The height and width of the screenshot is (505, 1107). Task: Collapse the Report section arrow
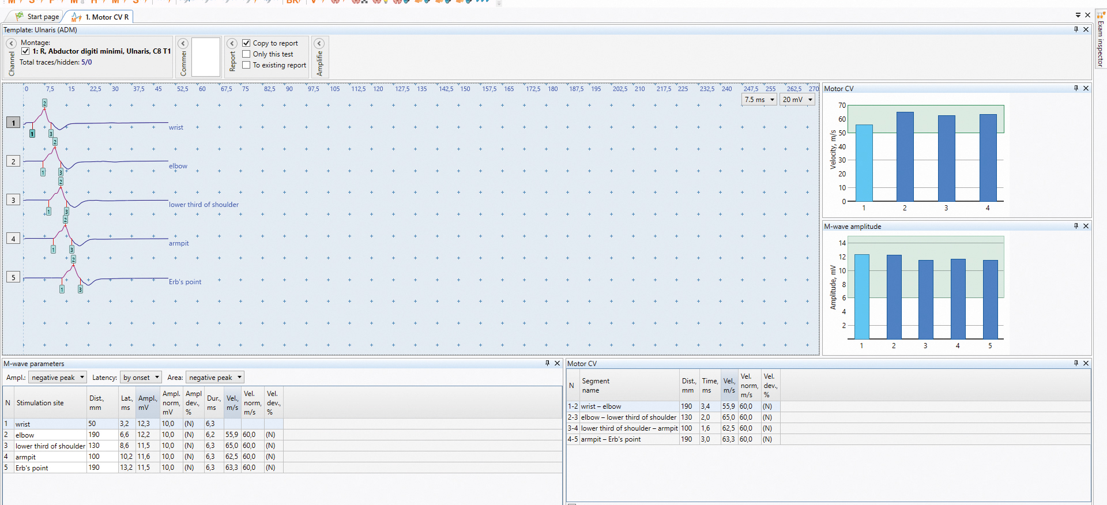(232, 44)
